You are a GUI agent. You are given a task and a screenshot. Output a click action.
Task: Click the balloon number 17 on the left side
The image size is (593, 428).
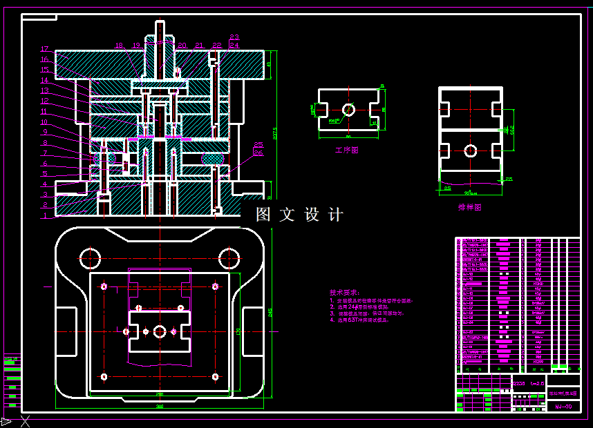(44, 50)
